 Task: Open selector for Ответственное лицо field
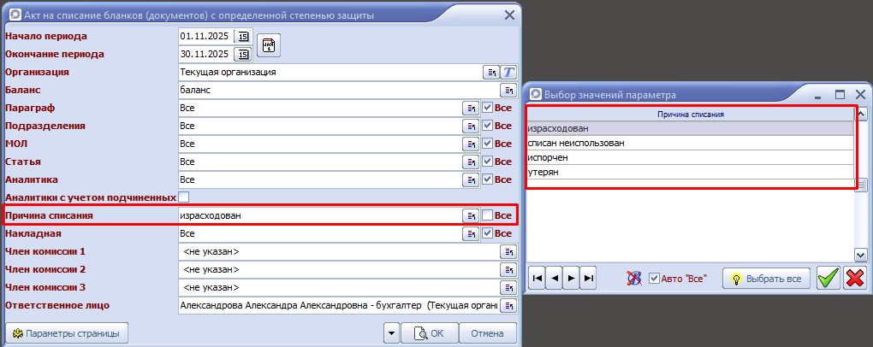pyautogui.click(x=508, y=306)
